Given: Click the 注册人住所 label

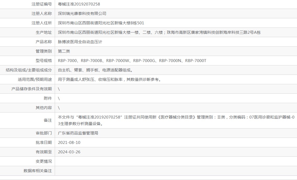Looking at the screenshot, I should click(42, 23).
